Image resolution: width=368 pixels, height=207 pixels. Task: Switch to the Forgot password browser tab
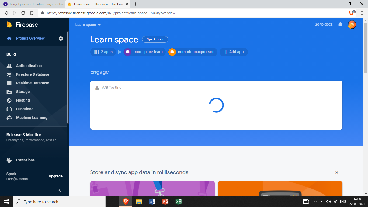coord(34,4)
